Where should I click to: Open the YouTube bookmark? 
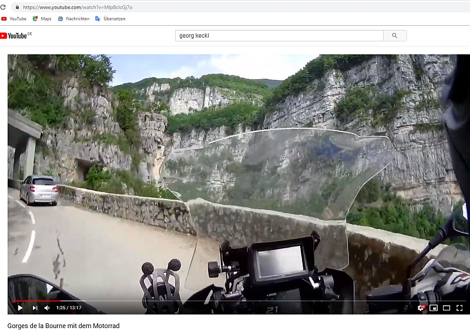tap(14, 19)
